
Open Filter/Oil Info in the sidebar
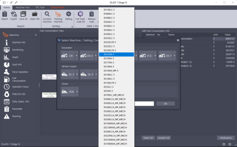[19, 94]
